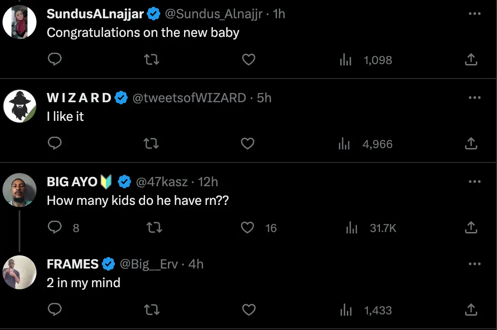
Task: Click the verified badge next to WIZARD
Action: click(121, 98)
